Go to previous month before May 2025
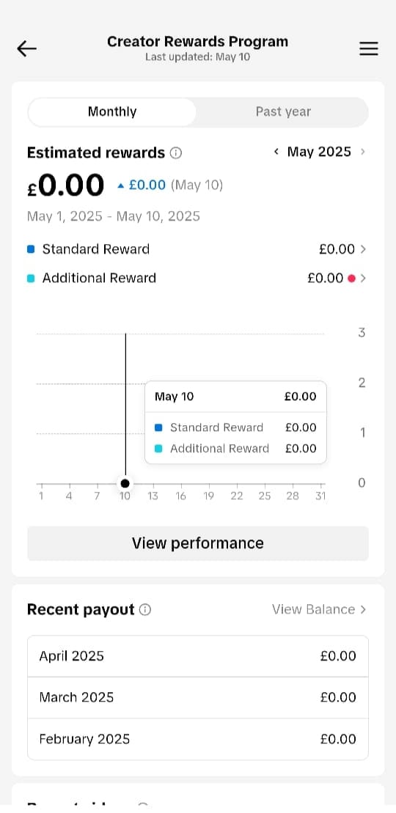This screenshot has width=396, height=813. [276, 152]
